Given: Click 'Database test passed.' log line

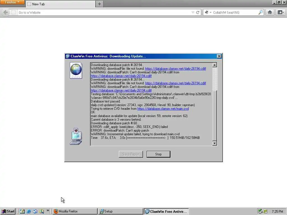Looking at the screenshot, I should coord(106,101).
